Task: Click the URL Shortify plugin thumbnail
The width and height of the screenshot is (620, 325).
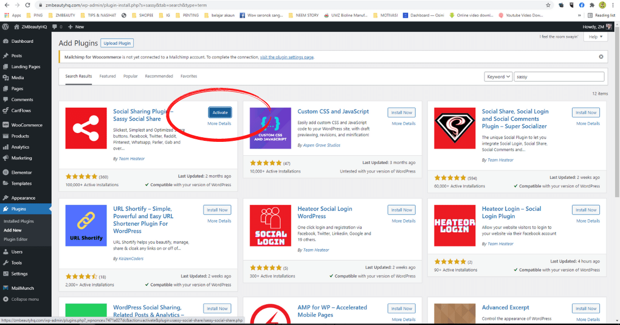Action: click(x=86, y=225)
